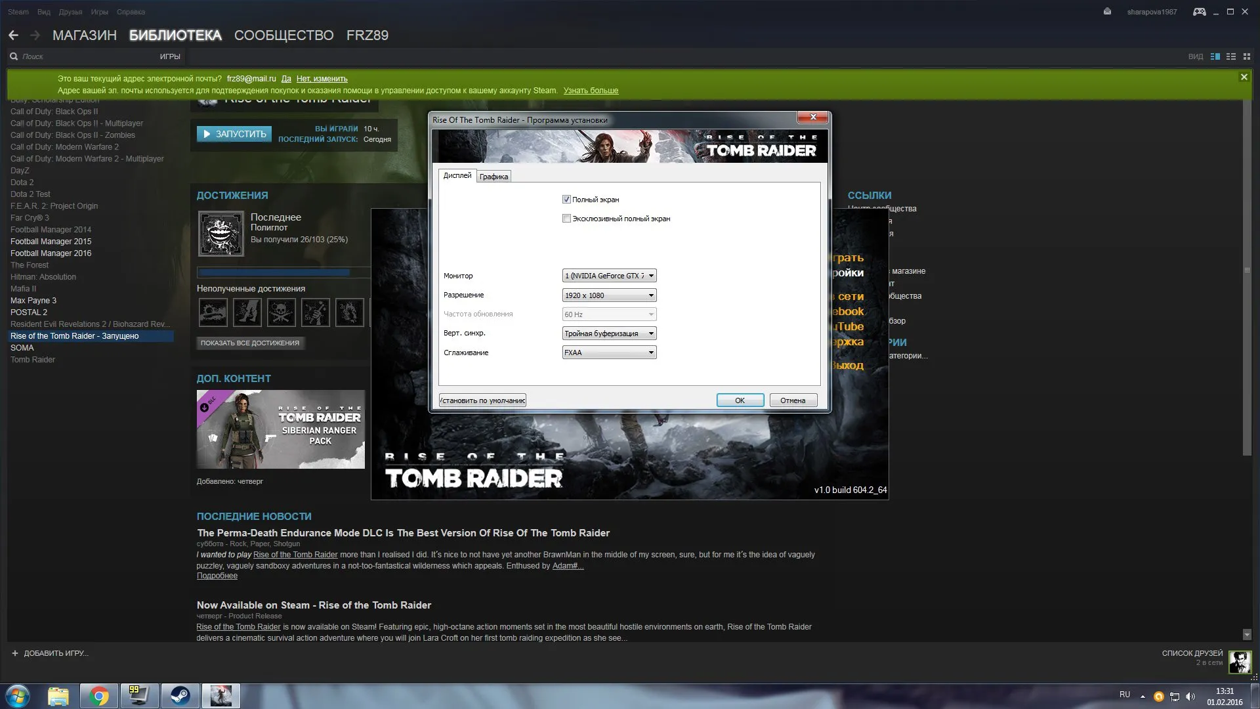Click the Поиск search field
The image size is (1260, 709).
coord(85,56)
